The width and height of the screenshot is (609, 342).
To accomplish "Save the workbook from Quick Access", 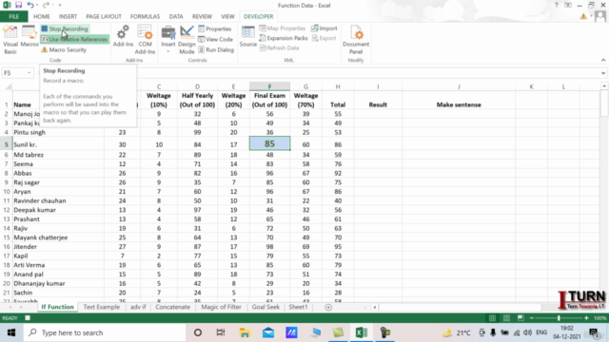I will pyautogui.click(x=18, y=5).
